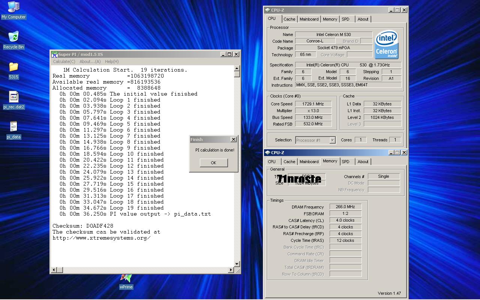
Task: Open the Recycle Bin icon
Action: tap(13, 40)
